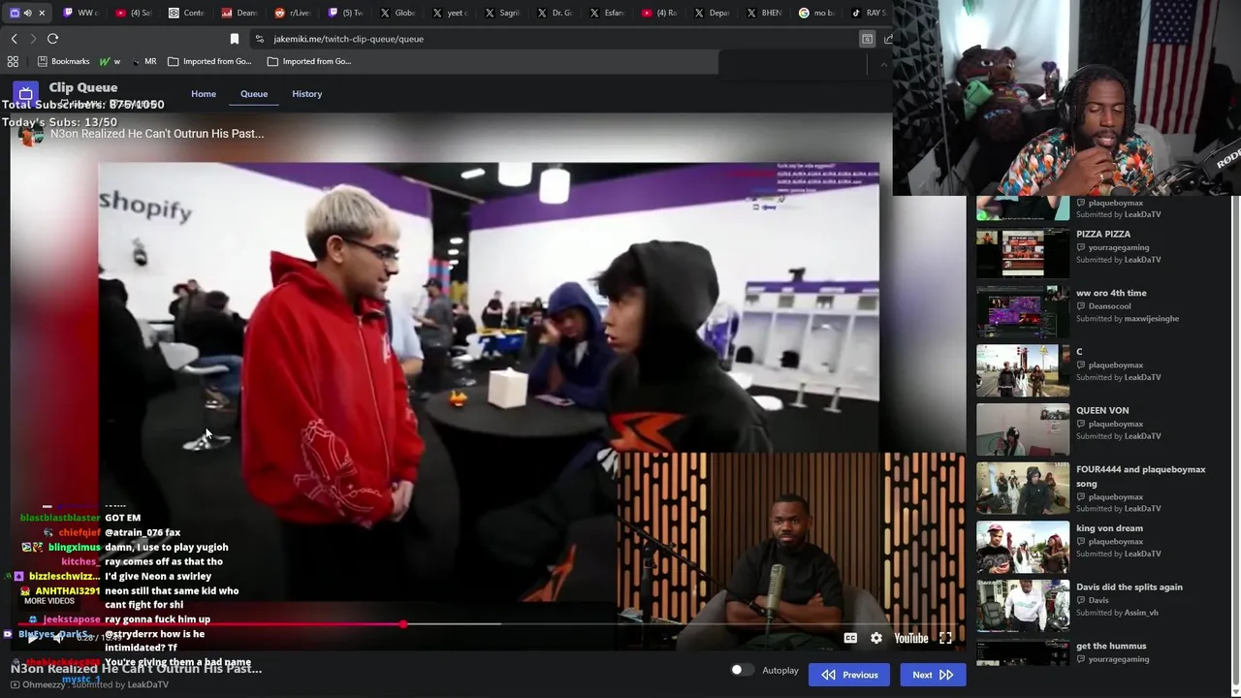The height and width of the screenshot is (698, 1241).
Task: Switch to the 'WW' Twitch browser tab
Action: click(x=80, y=13)
